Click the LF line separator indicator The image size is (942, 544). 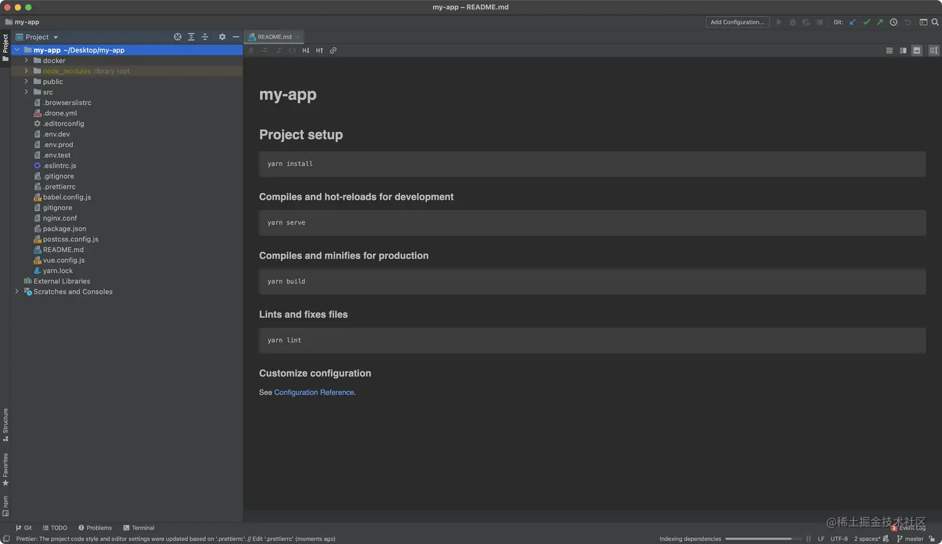(821, 539)
